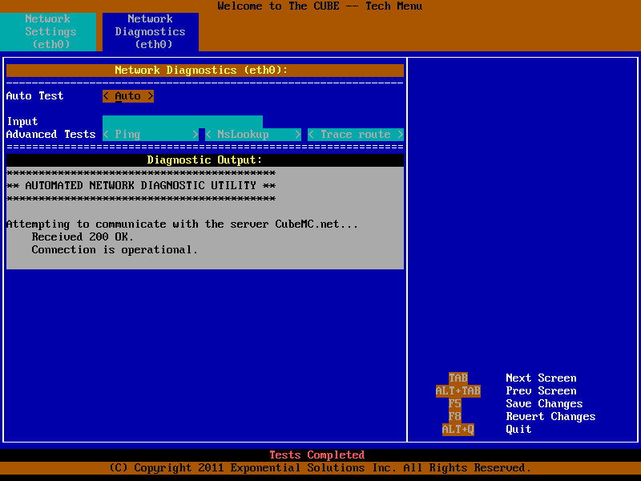Viewport: 641px width, 481px height.
Task: Launch the Trace route test
Action: click(356, 134)
